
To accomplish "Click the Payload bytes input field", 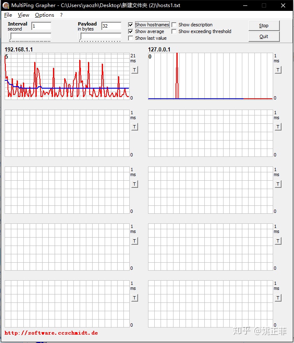I will tap(111, 26).
